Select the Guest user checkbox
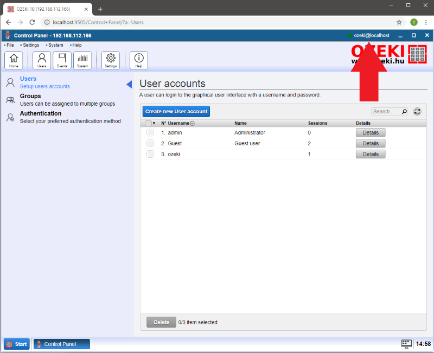This screenshot has width=434, height=353. pyautogui.click(x=150, y=143)
